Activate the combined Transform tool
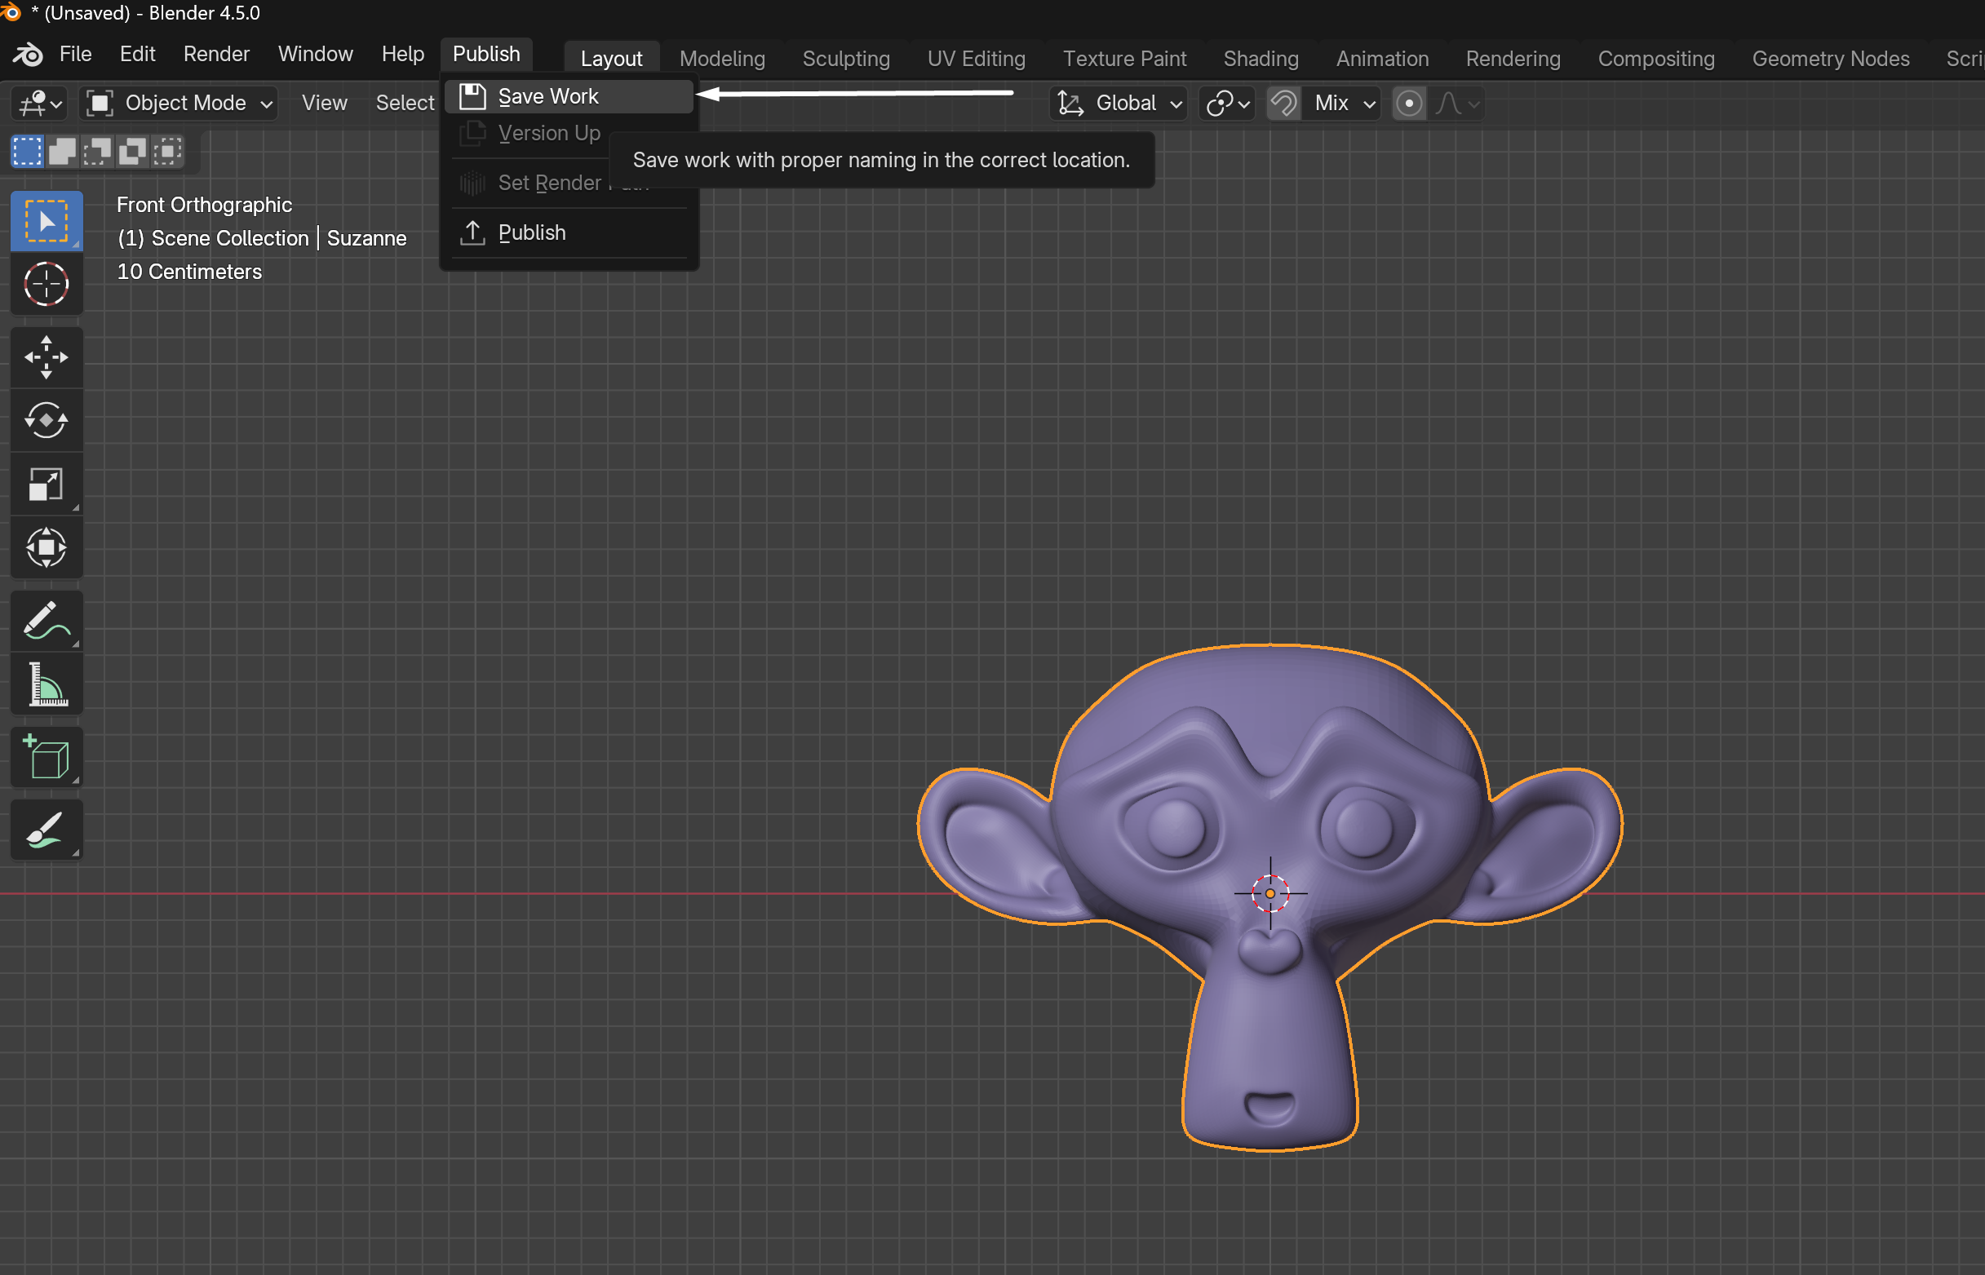 coord(47,547)
